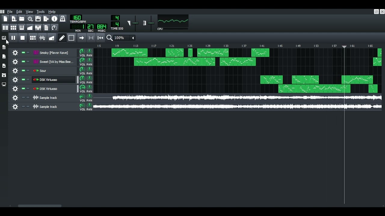
Task: Save the current project
Action: click(38, 19)
